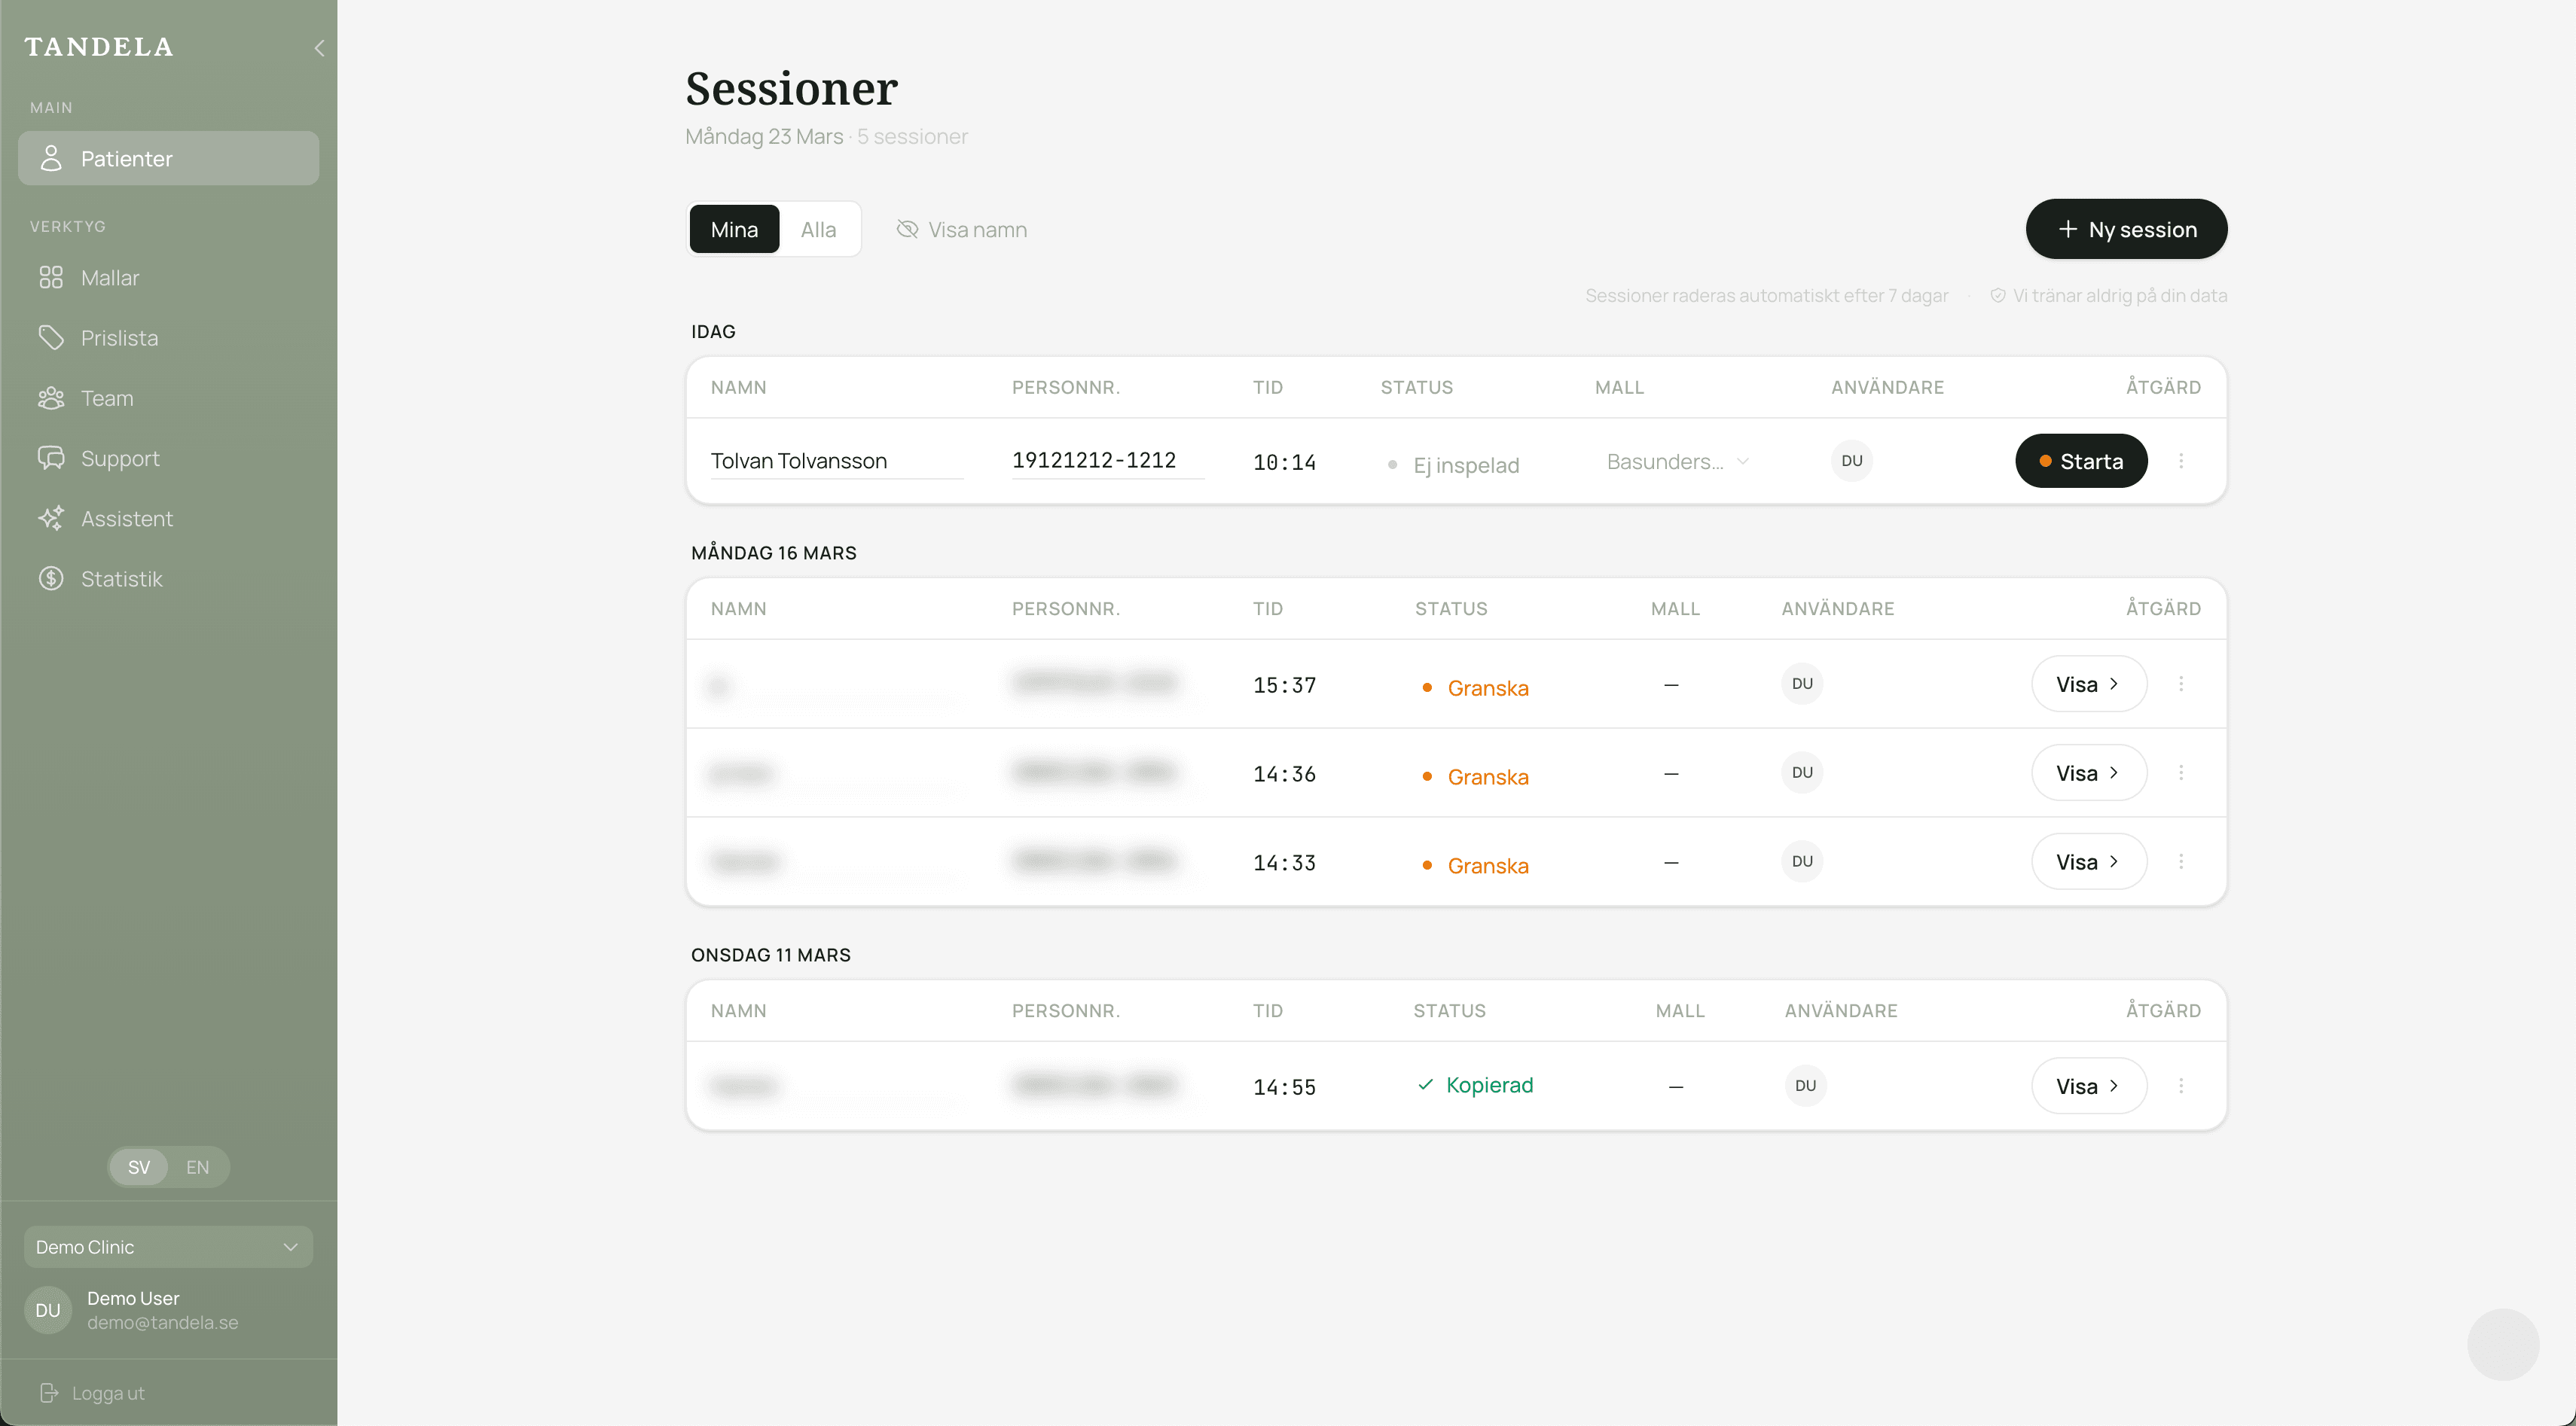Click the DU user badge in the 14:33 row
The width and height of the screenshot is (2576, 1426).
(1802, 861)
